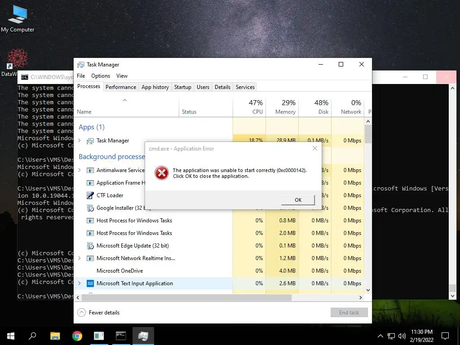Expand the Task Manager app row
The image size is (460, 345).
pos(79,141)
